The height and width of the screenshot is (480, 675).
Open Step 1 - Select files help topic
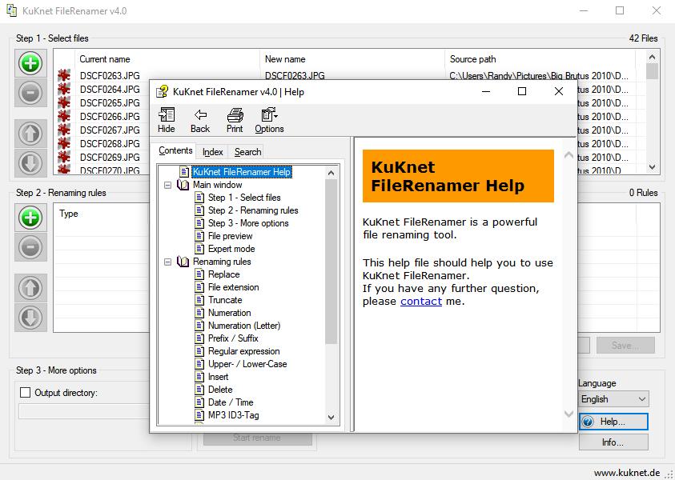pyautogui.click(x=244, y=198)
